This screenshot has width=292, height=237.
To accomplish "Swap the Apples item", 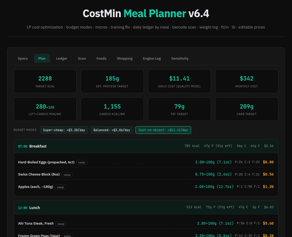I will point(60,187).
